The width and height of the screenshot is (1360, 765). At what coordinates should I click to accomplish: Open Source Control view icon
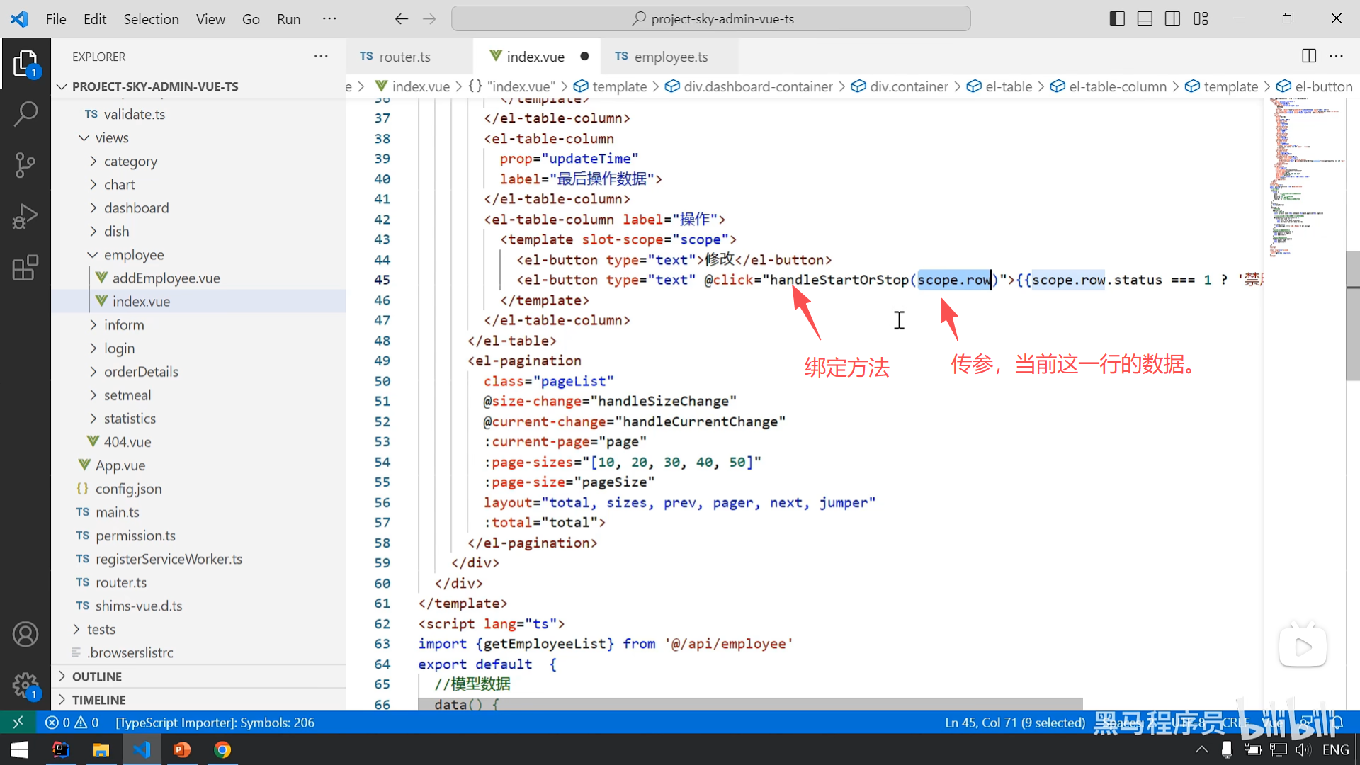click(25, 165)
